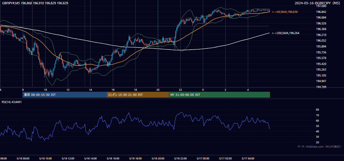This screenshot has height=161, width=344.
Task: Click hour label 18 under price chart
Action: tap(136, 90)
